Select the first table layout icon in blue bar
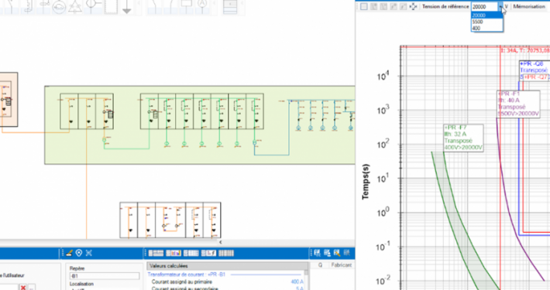The image size is (550, 290). pyautogui.click(x=156, y=253)
